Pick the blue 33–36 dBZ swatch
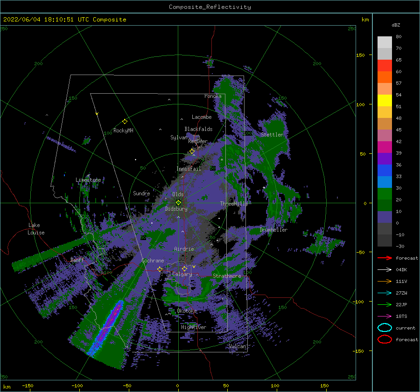 [385, 171]
